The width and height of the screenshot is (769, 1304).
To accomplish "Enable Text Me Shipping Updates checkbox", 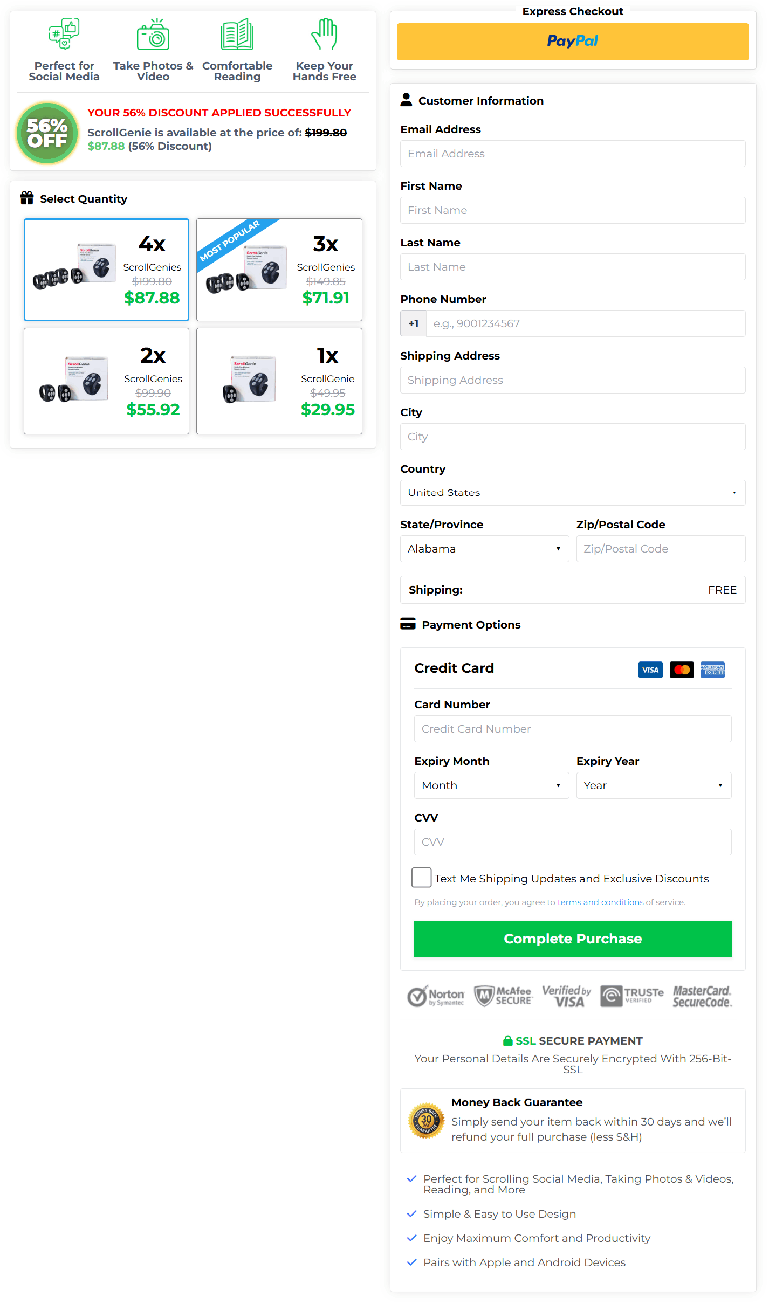I will (x=421, y=878).
